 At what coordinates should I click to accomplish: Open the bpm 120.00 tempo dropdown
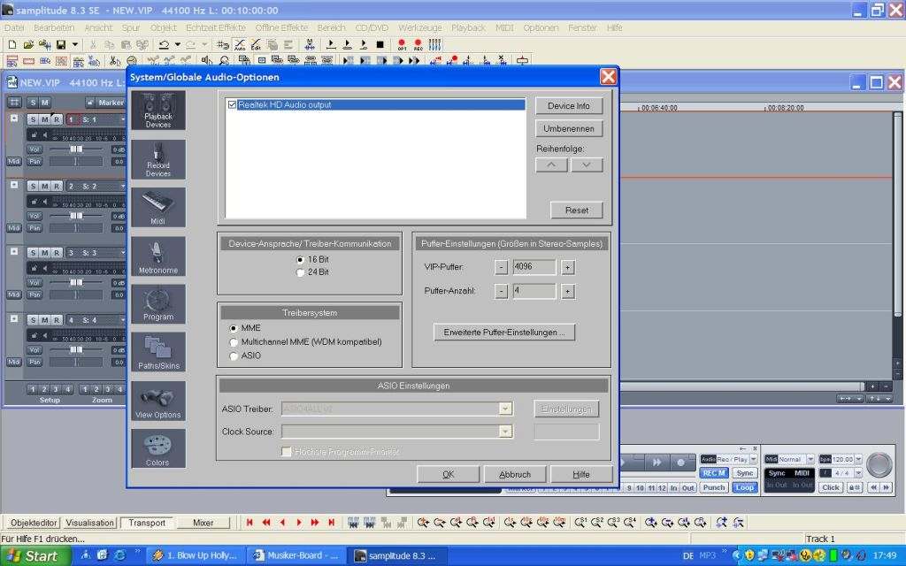(x=858, y=459)
